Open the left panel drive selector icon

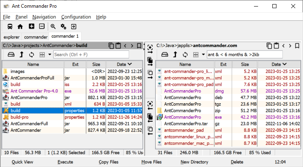(11, 55)
